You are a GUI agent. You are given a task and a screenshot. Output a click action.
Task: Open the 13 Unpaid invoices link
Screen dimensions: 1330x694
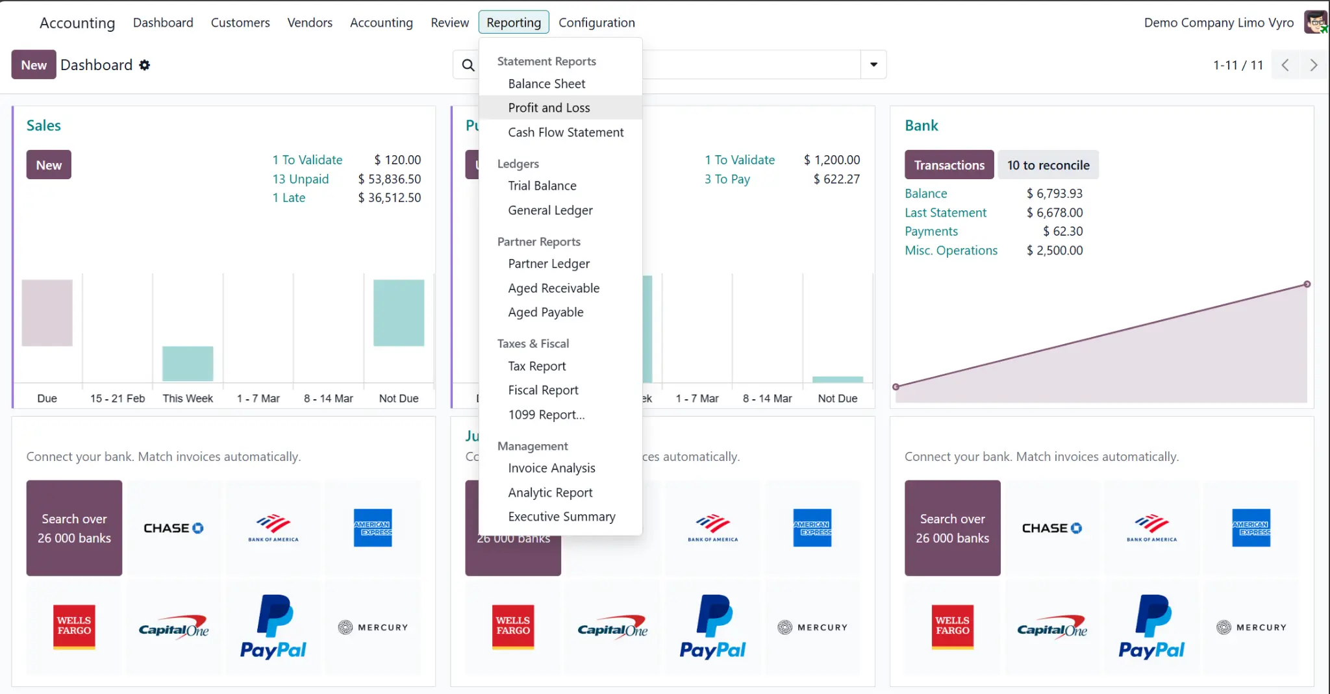[x=300, y=179]
